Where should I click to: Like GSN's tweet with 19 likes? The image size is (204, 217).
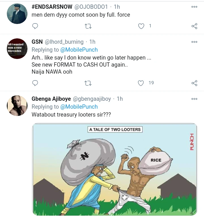point(141,83)
